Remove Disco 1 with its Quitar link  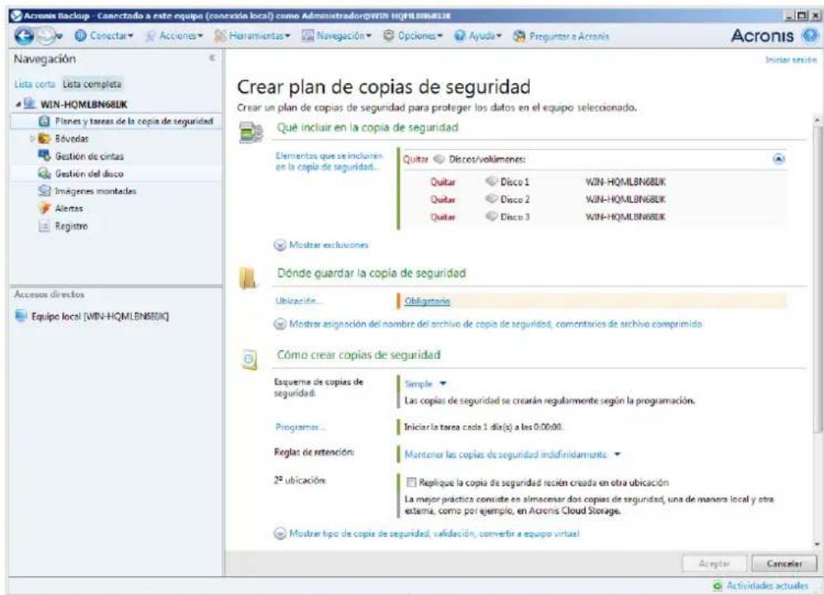pos(443,182)
